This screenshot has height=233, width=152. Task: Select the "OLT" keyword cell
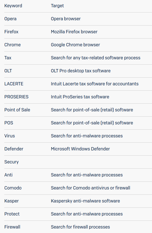8,71
